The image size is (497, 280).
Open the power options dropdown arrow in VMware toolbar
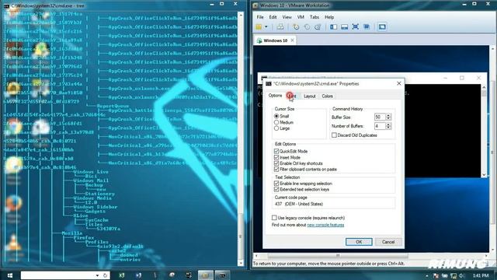[266, 27]
